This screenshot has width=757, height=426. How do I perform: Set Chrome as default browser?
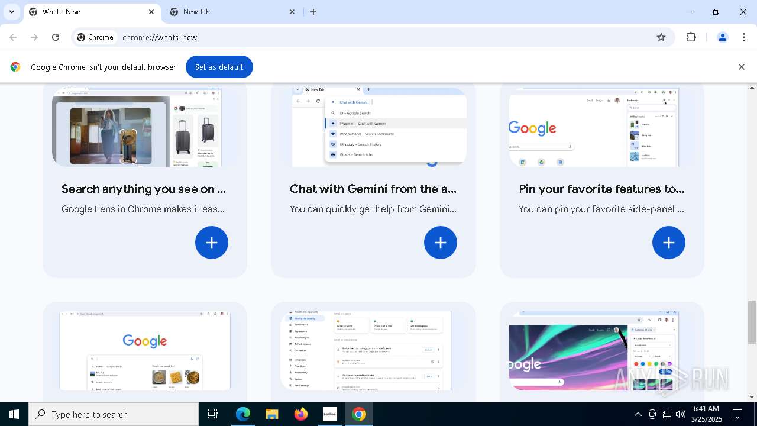point(219,67)
